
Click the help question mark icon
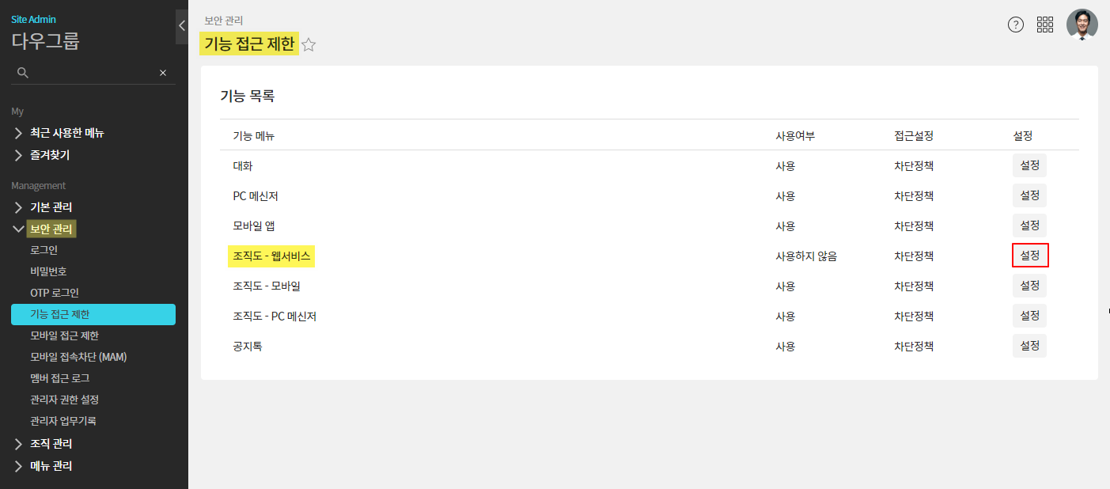pyautogui.click(x=1015, y=25)
